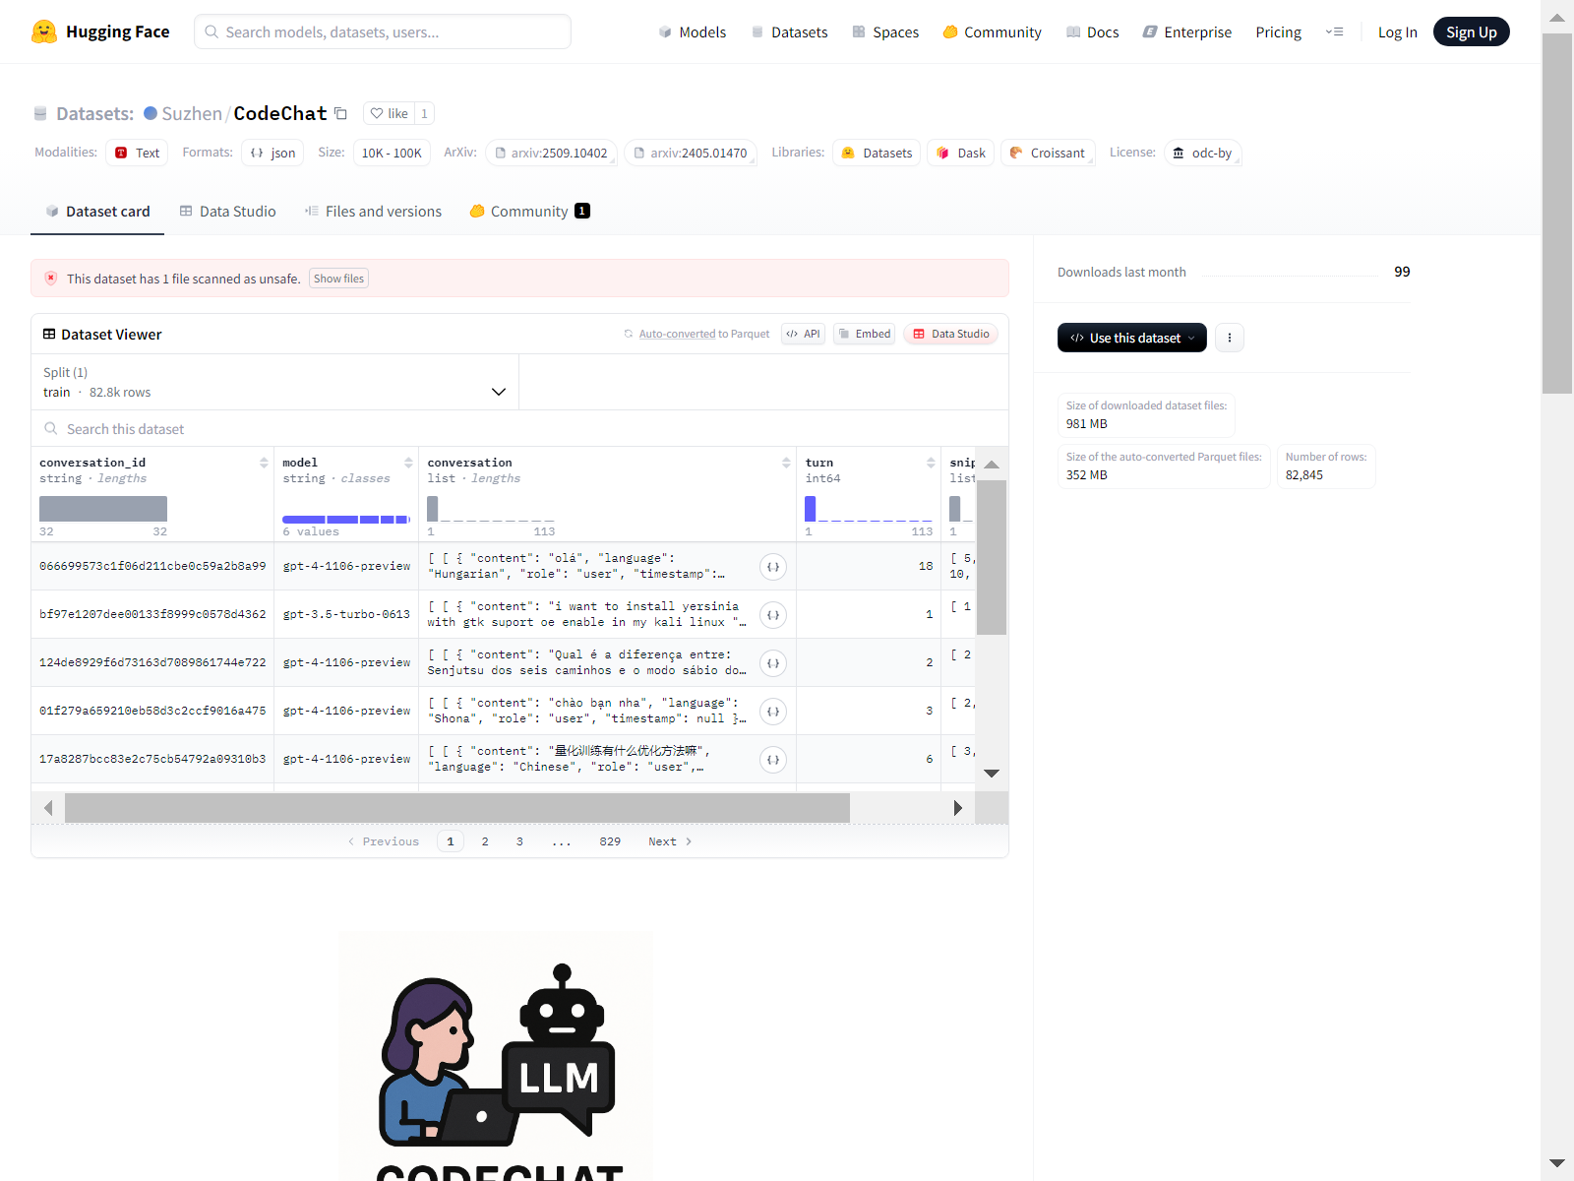Focus the top search models input

pos(383,31)
